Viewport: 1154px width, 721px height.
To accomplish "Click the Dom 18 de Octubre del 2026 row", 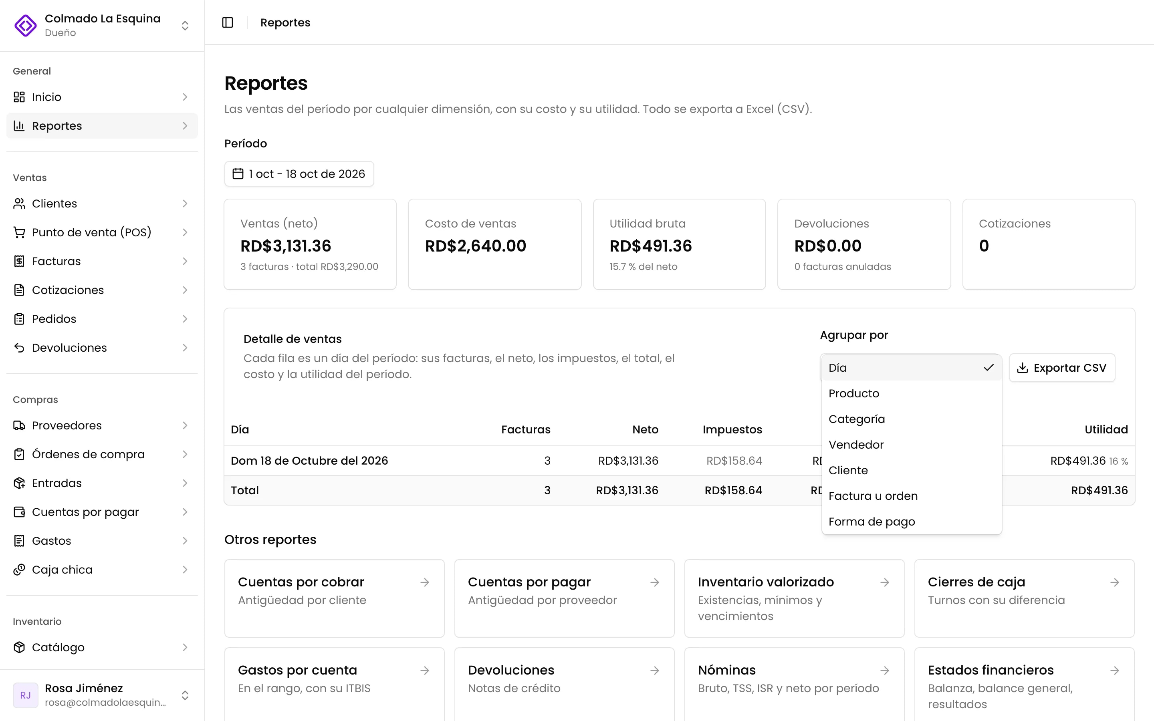I will tap(679, 461).
